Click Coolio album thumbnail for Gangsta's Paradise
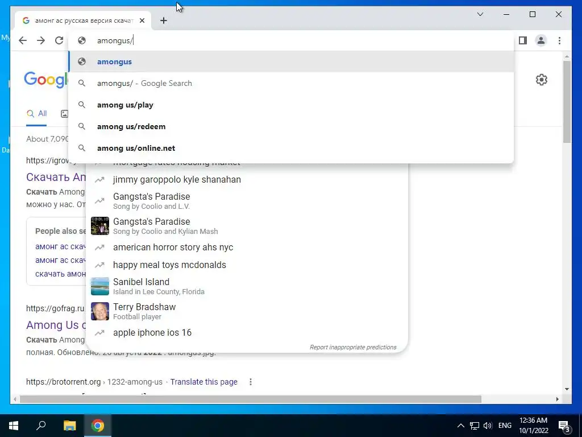The width and height of the screenshot is (582, 437). point(100,226)
